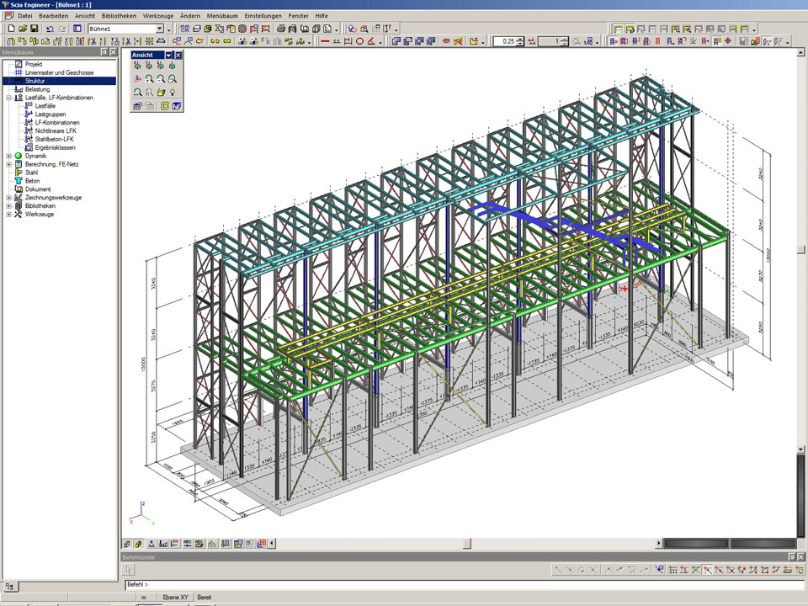
Task: Open the Bibliotheken menu
Action: [x=118, y=16]
